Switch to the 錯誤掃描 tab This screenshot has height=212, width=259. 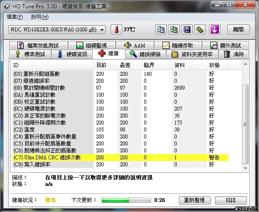click(x=145, y=54)
